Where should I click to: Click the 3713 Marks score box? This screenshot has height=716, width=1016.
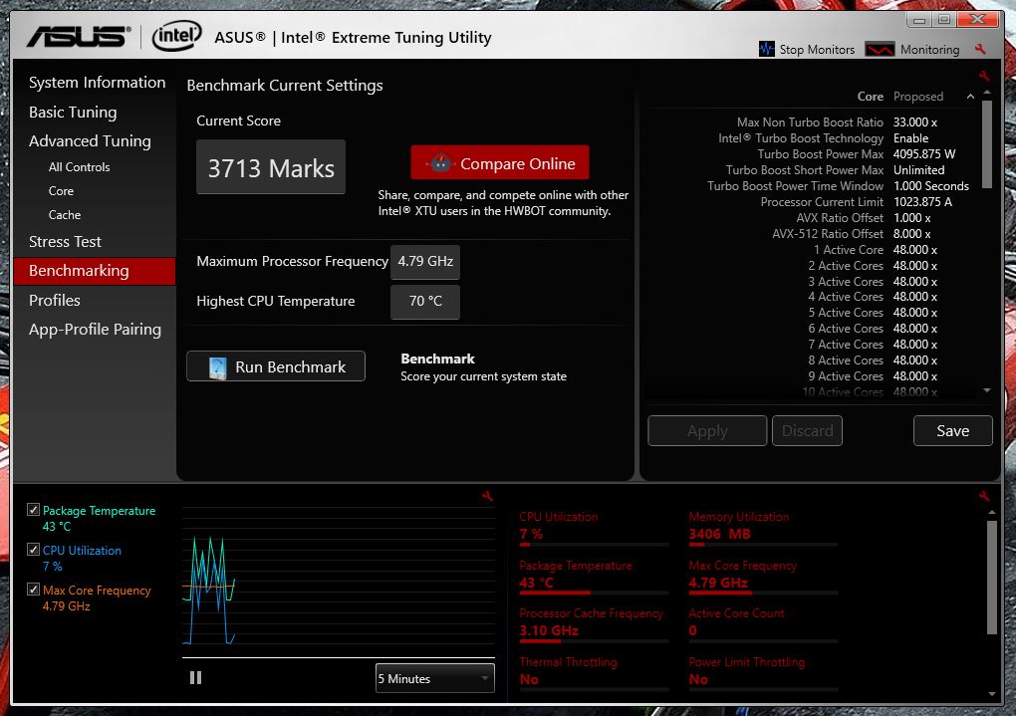(x=271, y=167)
